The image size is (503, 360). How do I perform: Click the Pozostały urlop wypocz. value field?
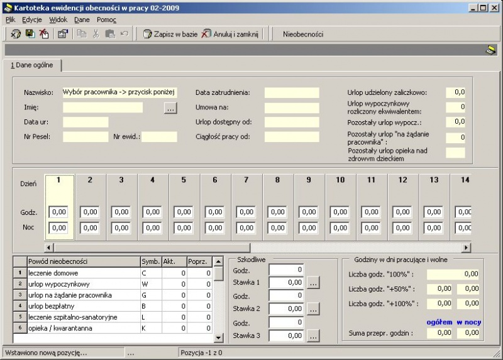(x=455, y=122)
